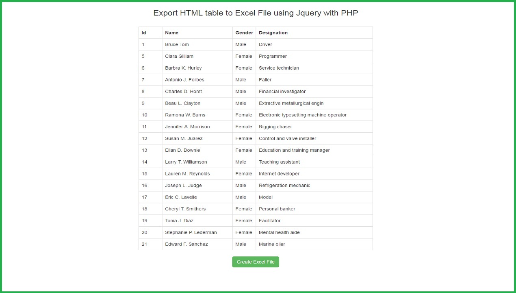
Task: Select the row for Clara Gilliam
Action: pos(179,56)
